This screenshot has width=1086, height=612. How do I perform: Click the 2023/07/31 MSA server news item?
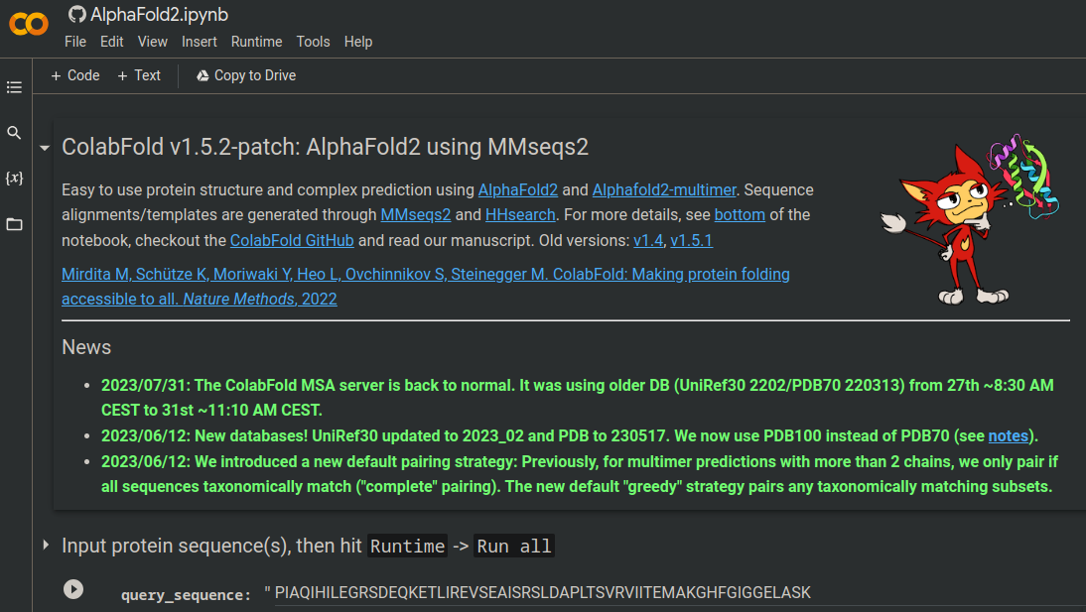tap(577, 398)
